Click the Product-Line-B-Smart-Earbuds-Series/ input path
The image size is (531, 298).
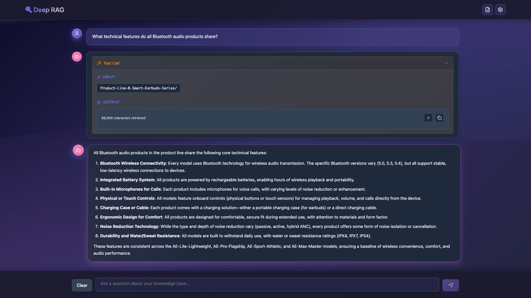[139, 88]
